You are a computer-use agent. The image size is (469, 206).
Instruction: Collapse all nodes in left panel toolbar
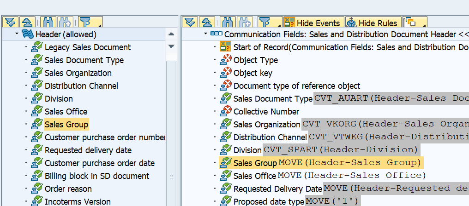coord(28,23)
